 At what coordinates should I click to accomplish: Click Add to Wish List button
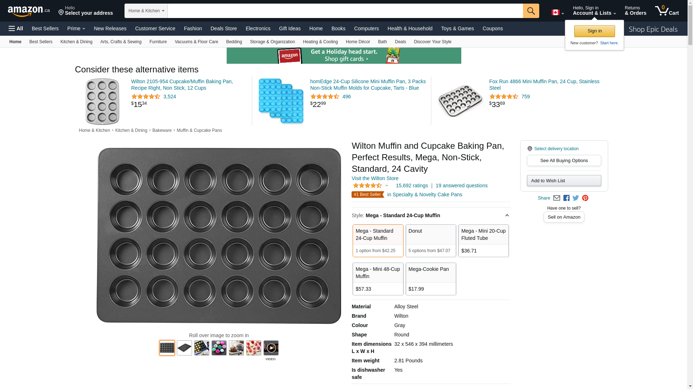pyautogui.click(x=564, y=181)
